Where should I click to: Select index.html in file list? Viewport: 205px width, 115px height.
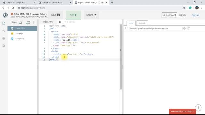(22, 28)
